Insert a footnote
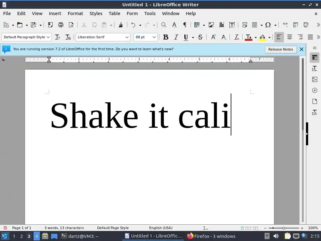This screenshot has width=321, height=241. 295,25
